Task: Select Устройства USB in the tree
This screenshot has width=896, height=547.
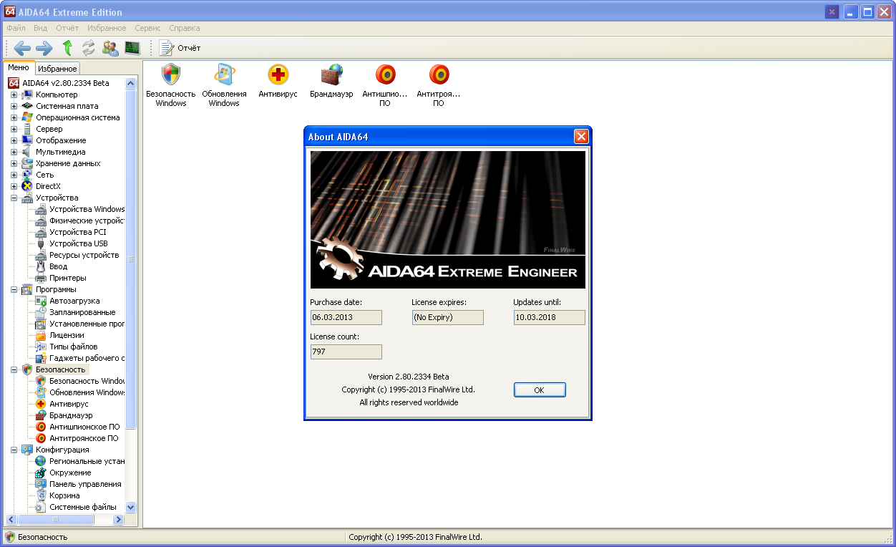Action: click(78, 243)
